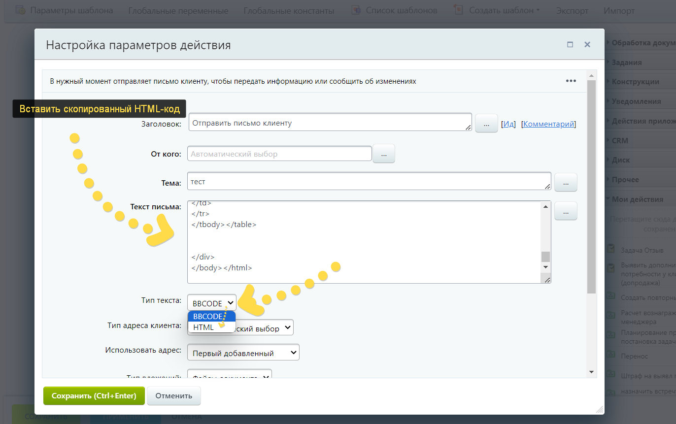The width and height of the screenshot is (676, 424).
Task: Open the Экспорт menu item
Action: (x=572, y=11)
